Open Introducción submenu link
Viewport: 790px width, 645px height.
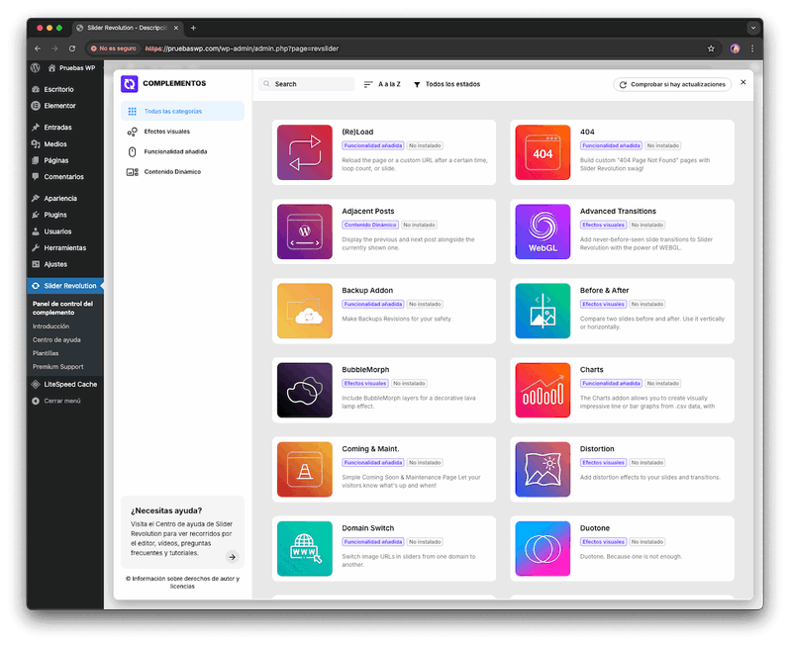[x=50, y=326]
